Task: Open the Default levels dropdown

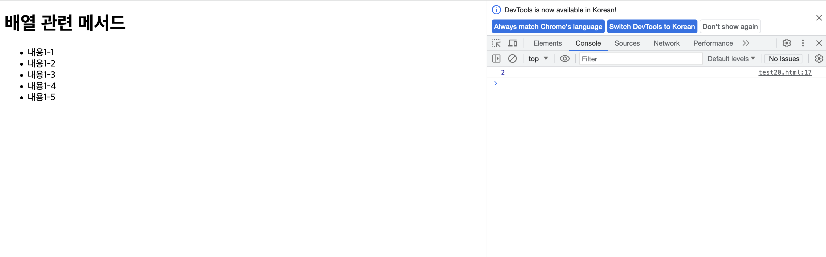Action: tap(731, 59)
